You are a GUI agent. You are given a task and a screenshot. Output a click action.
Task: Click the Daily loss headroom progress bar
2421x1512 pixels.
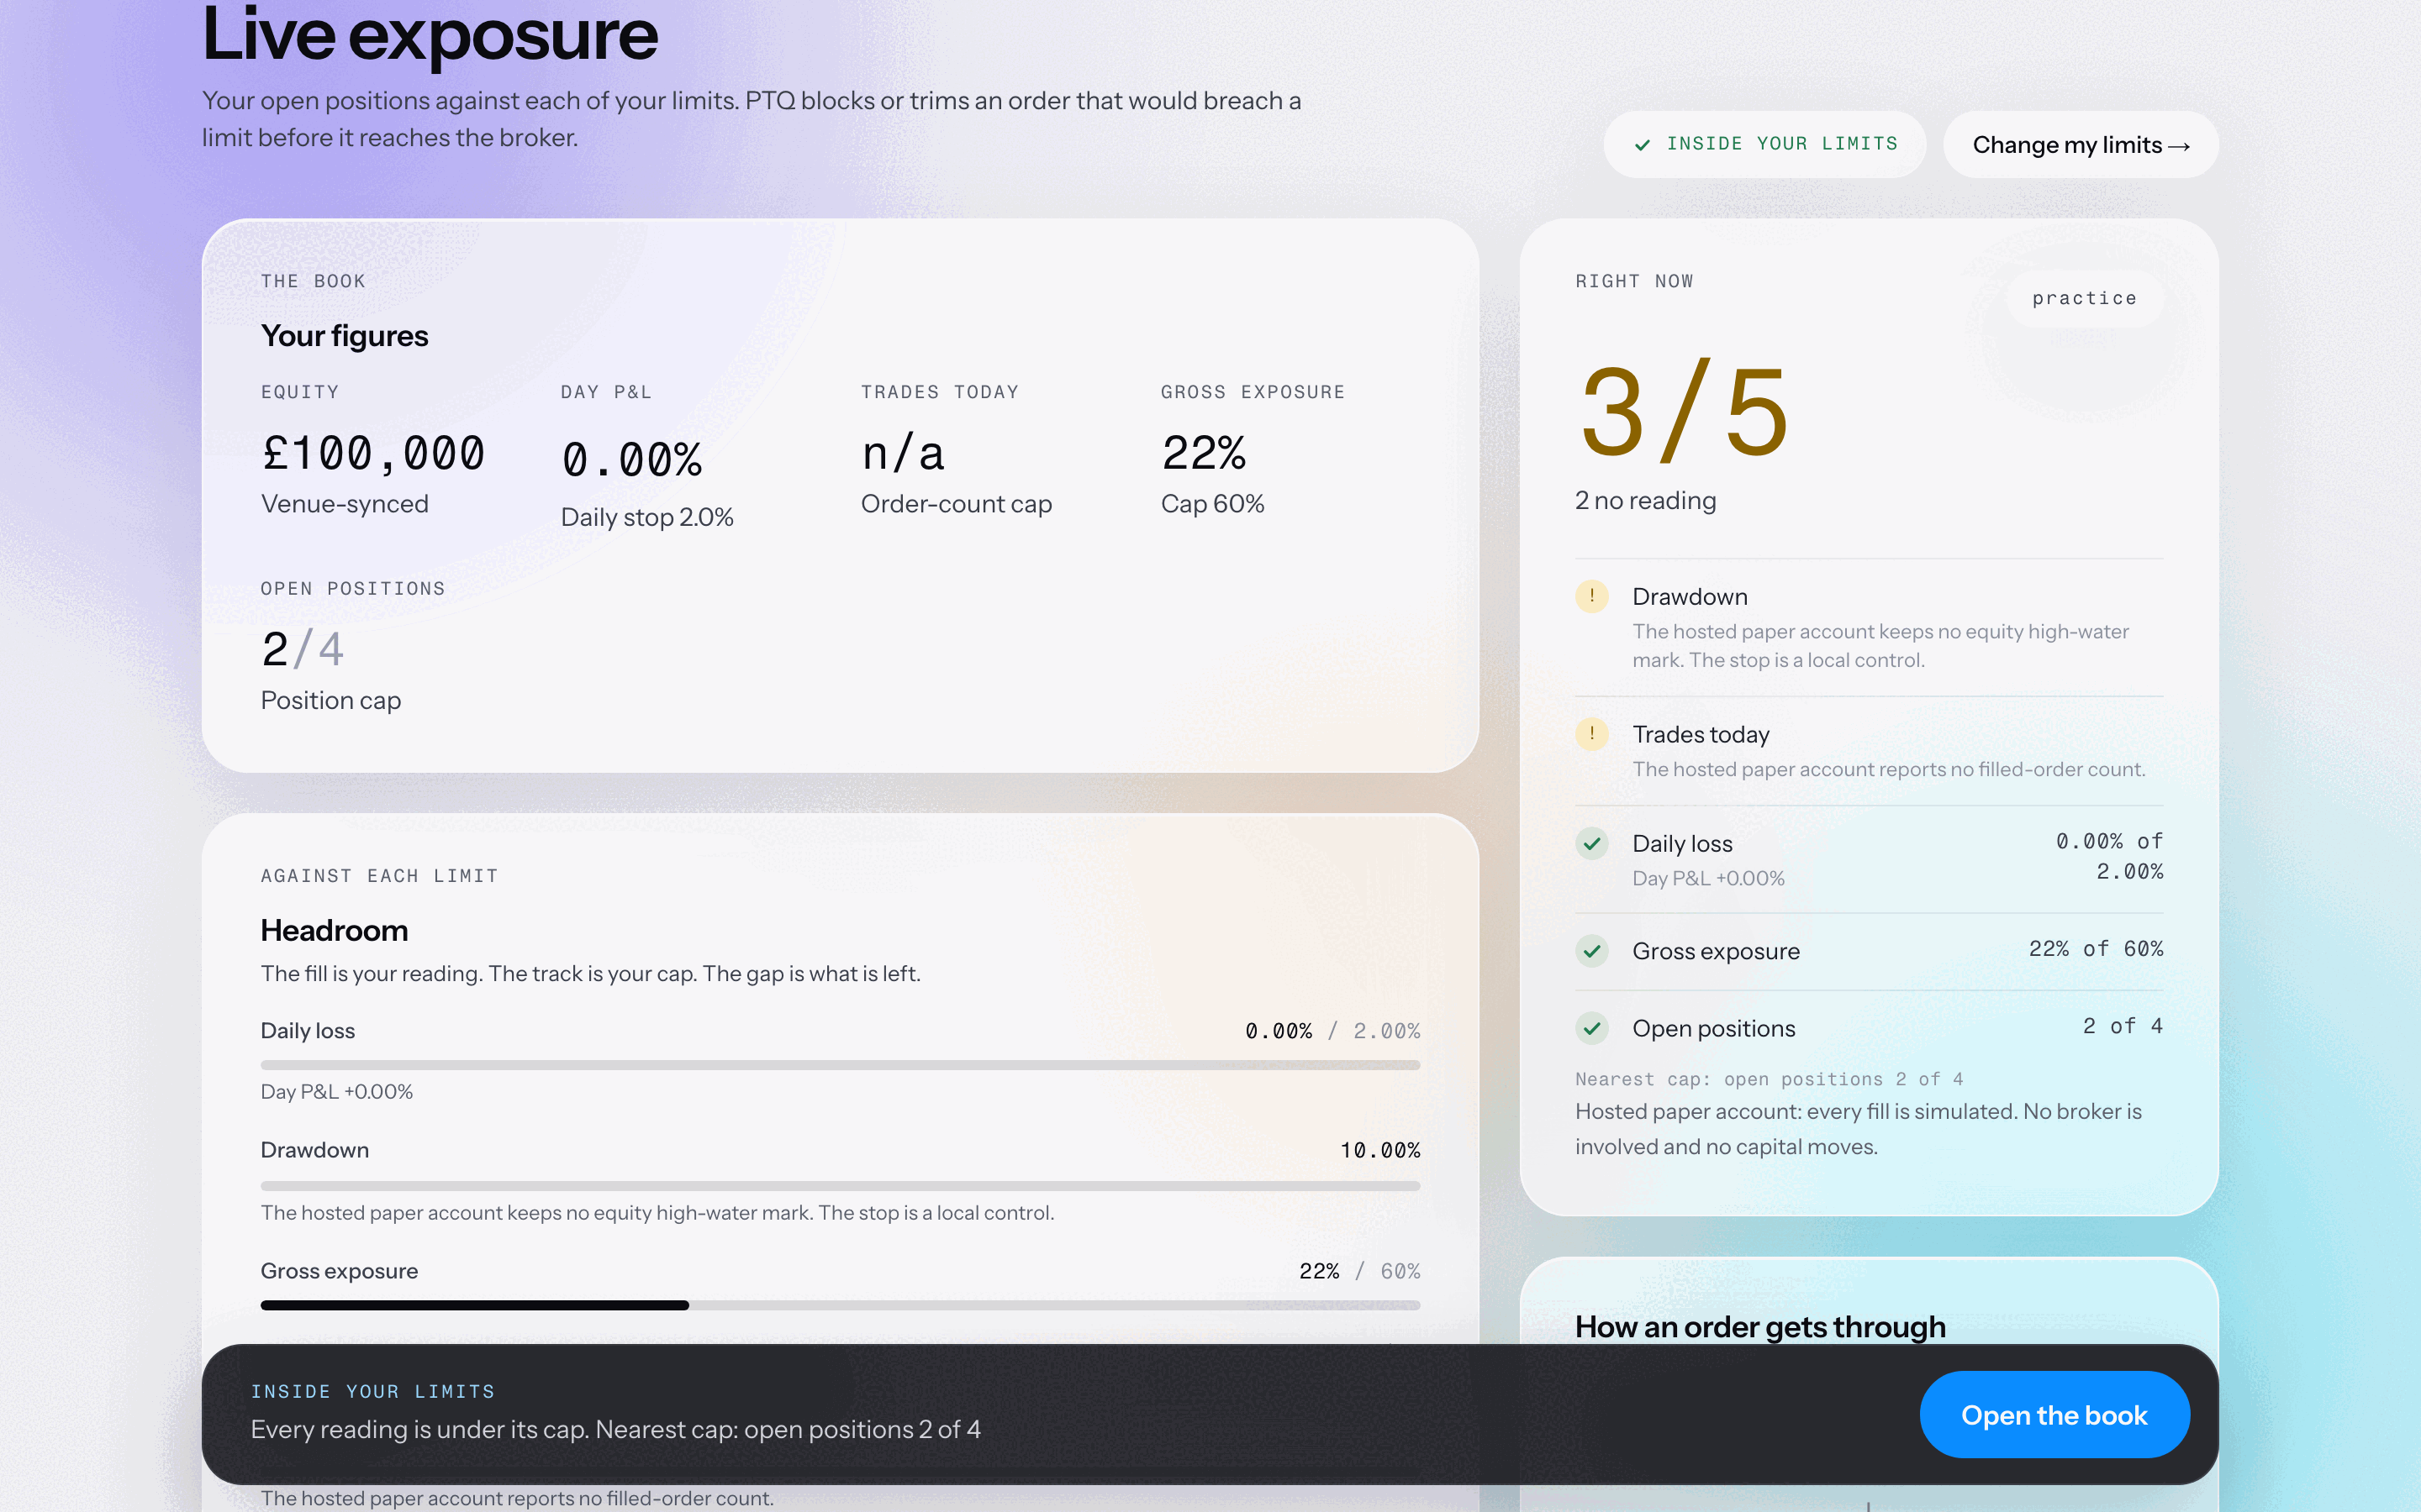(x=841, y=1065)
